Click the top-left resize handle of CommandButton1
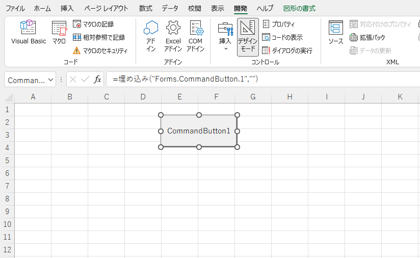Viewport: 420px width, 258px height. (x=161, y=115)
